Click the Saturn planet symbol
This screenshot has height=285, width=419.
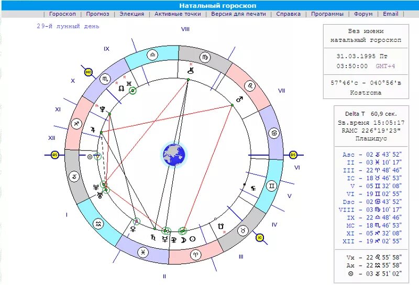153,237
